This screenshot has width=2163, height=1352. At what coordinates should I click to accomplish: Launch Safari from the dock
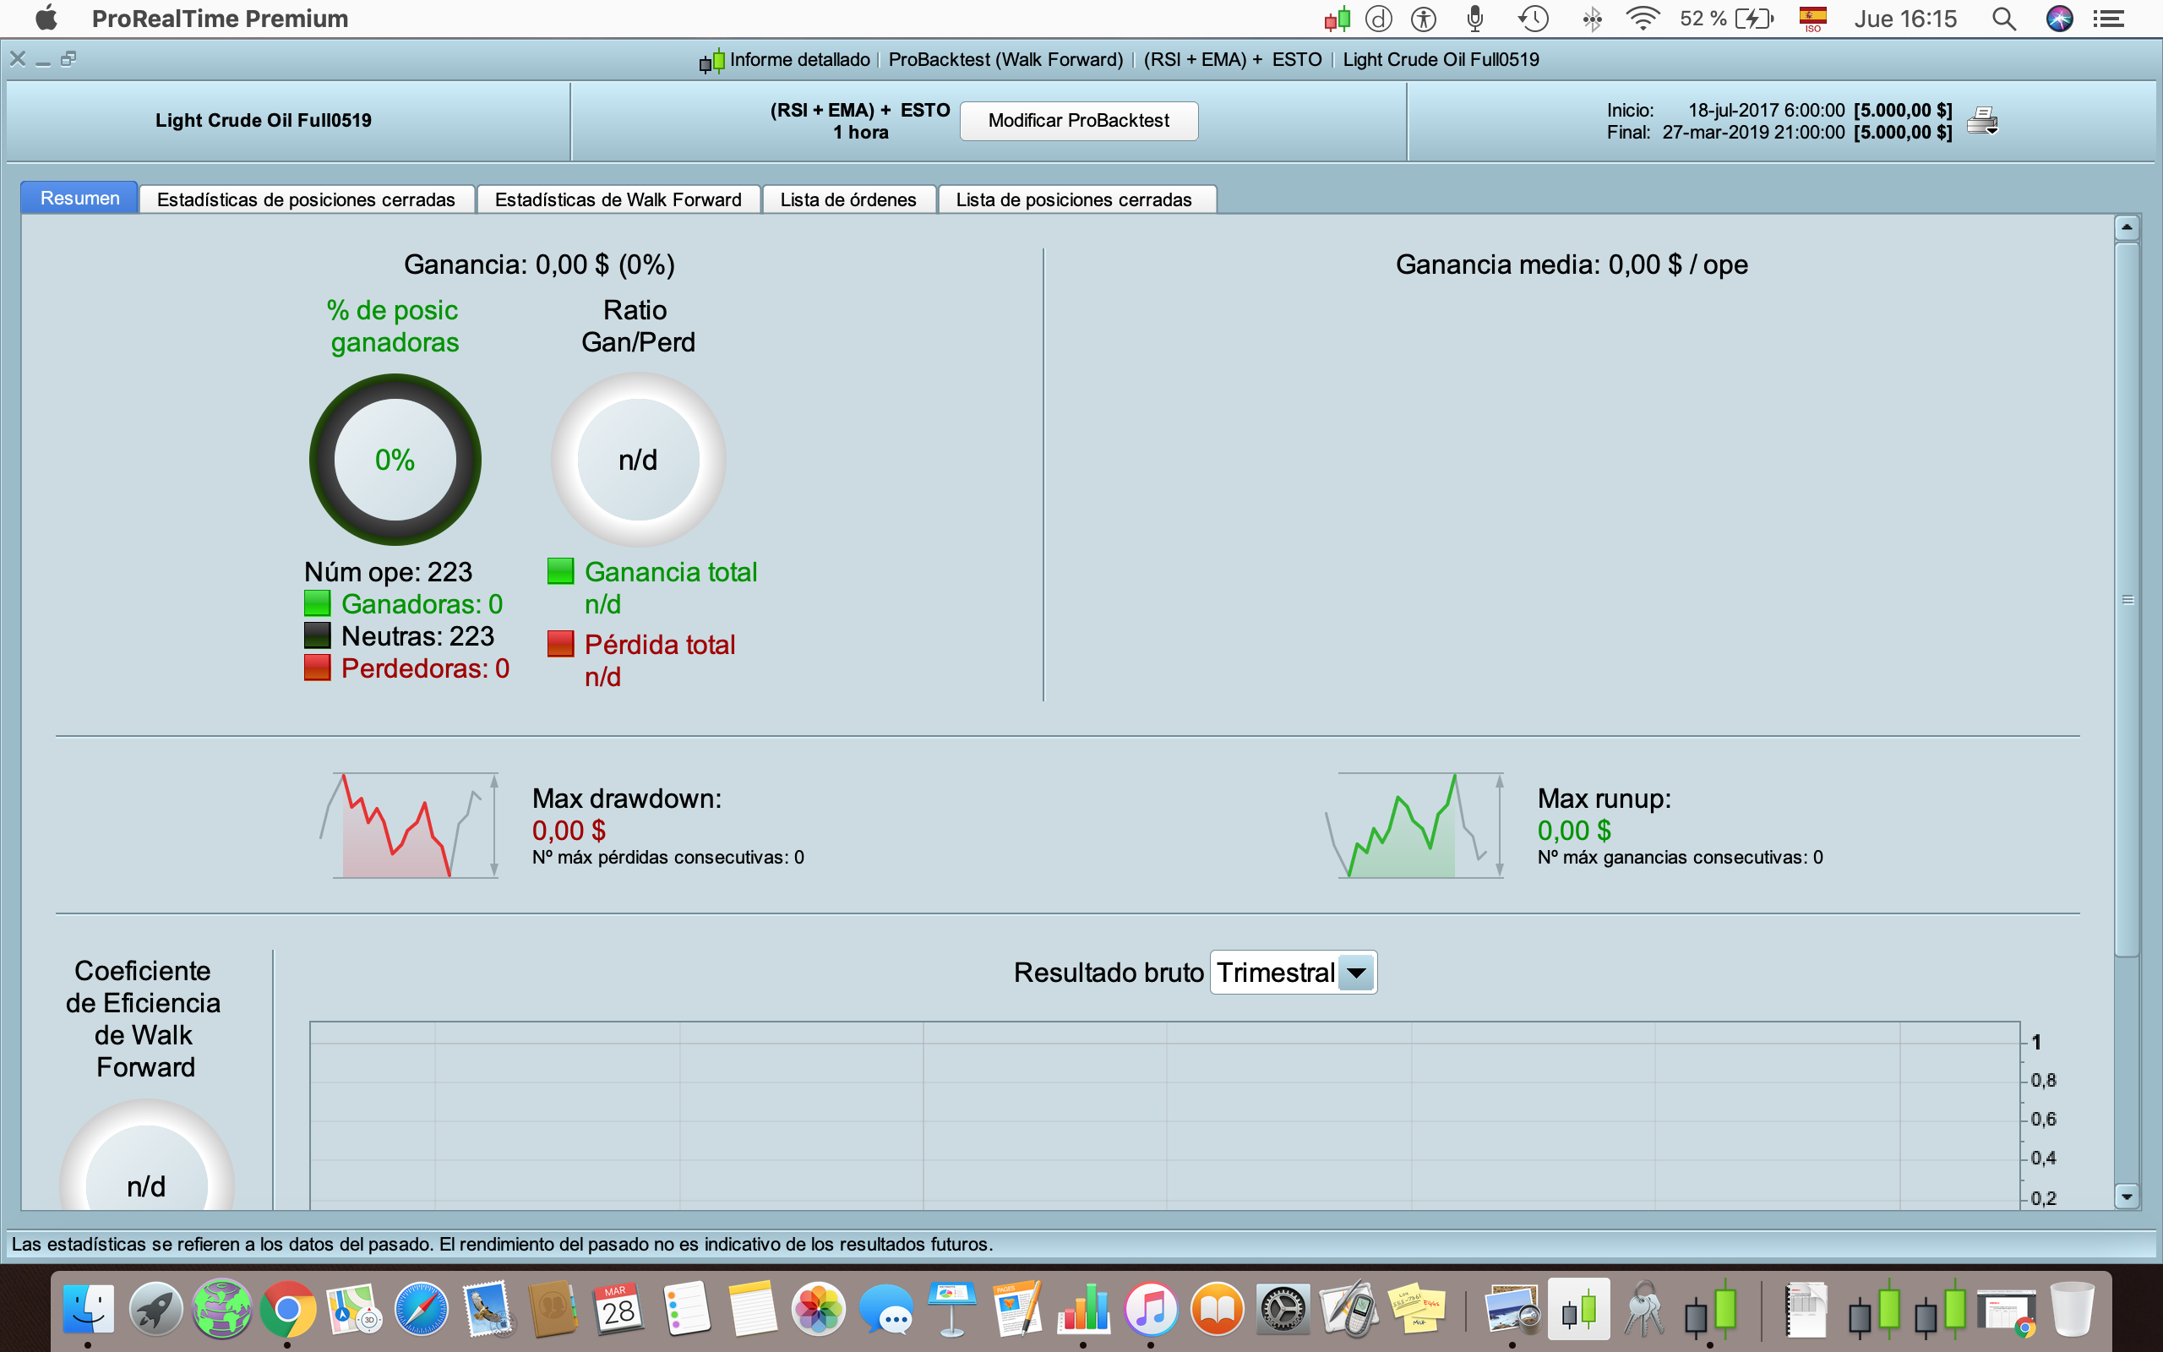point(421,1310)
